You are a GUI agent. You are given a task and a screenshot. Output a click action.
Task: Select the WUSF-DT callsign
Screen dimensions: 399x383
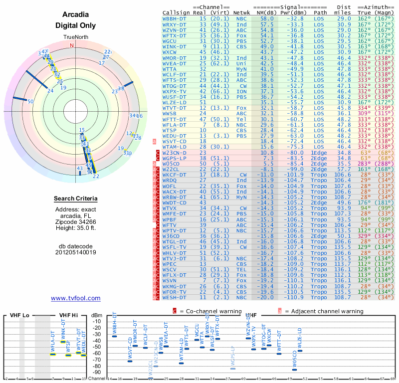(x=174, y=97)
